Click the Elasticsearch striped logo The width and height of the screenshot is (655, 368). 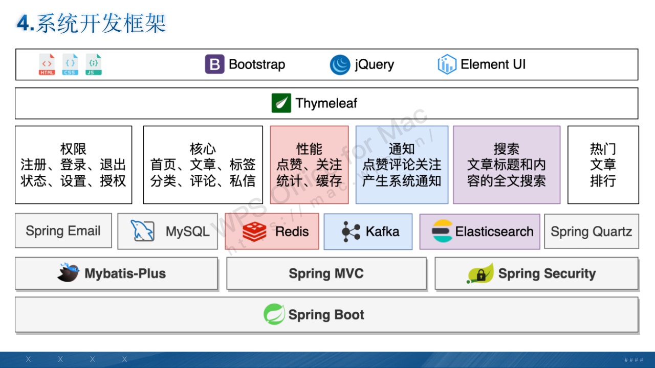(x=442, y=232)
